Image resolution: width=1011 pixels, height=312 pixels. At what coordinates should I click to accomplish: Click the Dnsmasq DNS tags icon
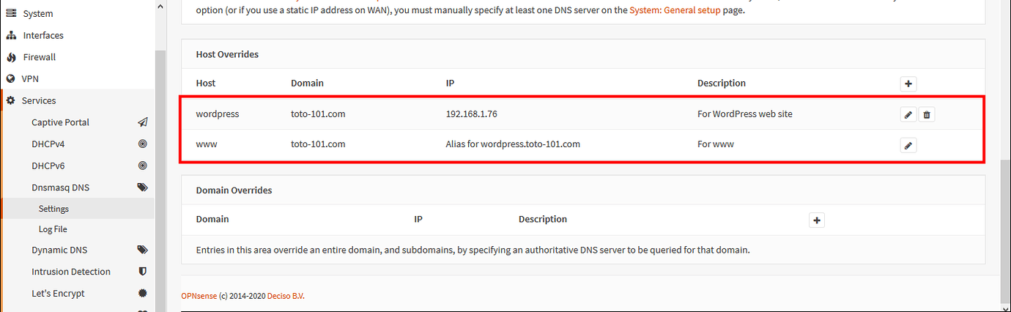pos(142,187)
